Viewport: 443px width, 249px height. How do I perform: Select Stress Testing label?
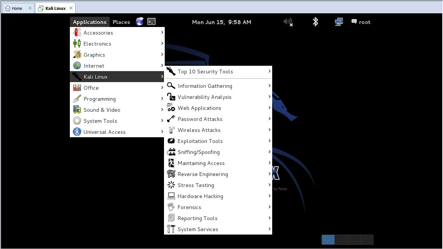[x=196, y=185]
